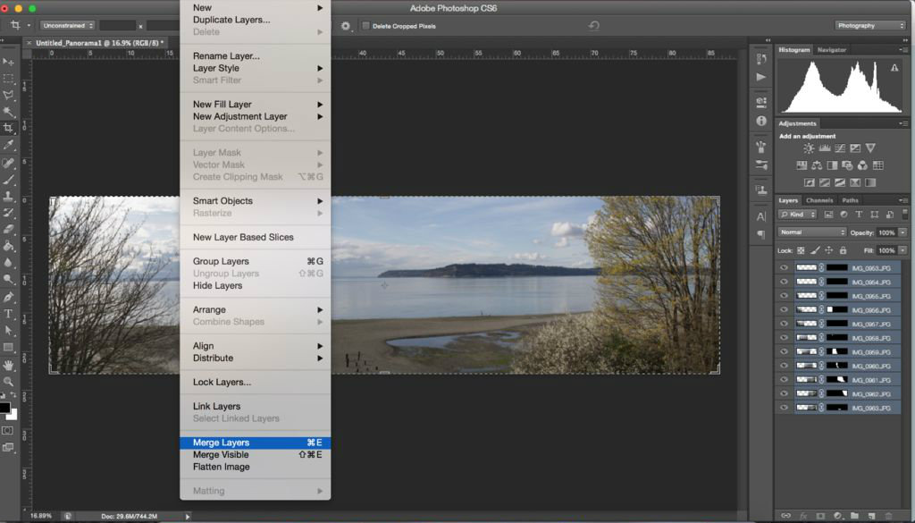Click the foreground color swatch

point(4,409)
